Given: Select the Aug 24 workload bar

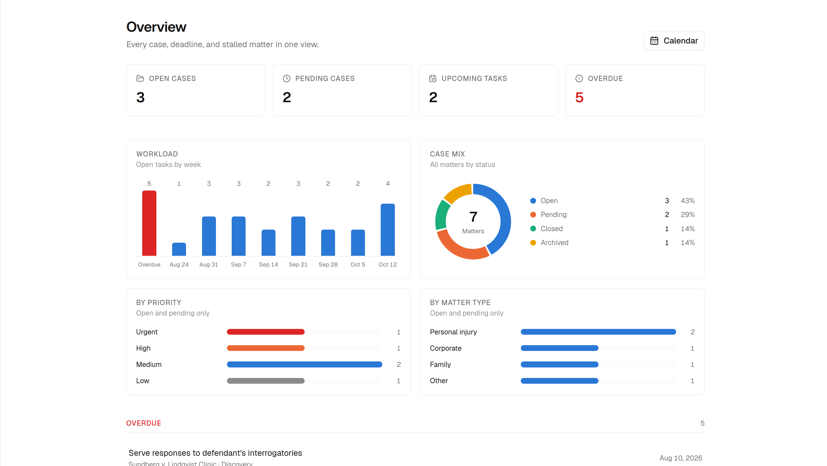Looking at the screenshot, I should click(179, 249).
